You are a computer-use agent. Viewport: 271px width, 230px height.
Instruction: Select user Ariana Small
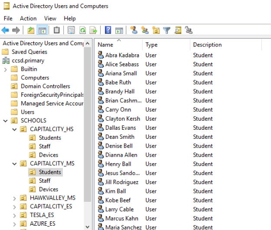pyautogui.click(x=121, y=73)
